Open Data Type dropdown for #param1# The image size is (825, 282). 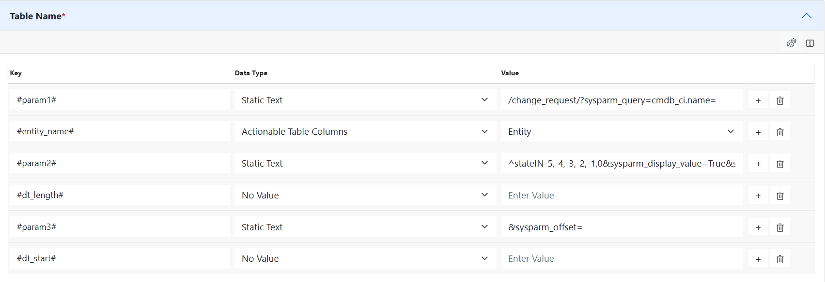pyautogui.click(x=365, y=100)
